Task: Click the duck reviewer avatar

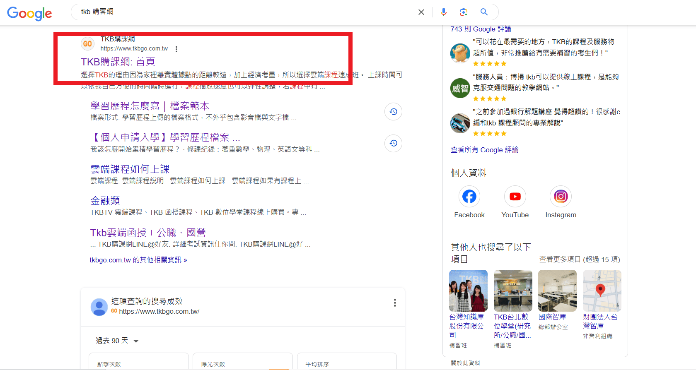Action: pos(460,53)
